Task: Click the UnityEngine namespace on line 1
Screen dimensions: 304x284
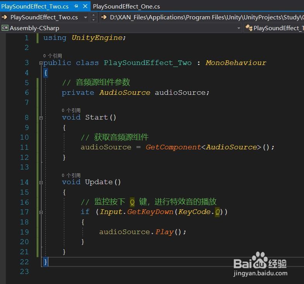Action: 97,38
